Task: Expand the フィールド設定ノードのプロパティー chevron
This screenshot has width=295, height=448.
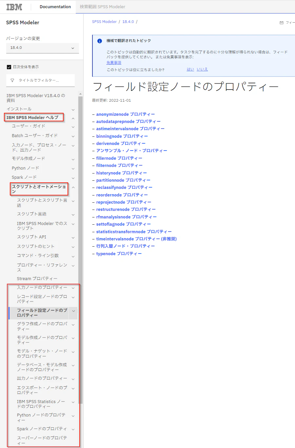Action: [73, 311]
